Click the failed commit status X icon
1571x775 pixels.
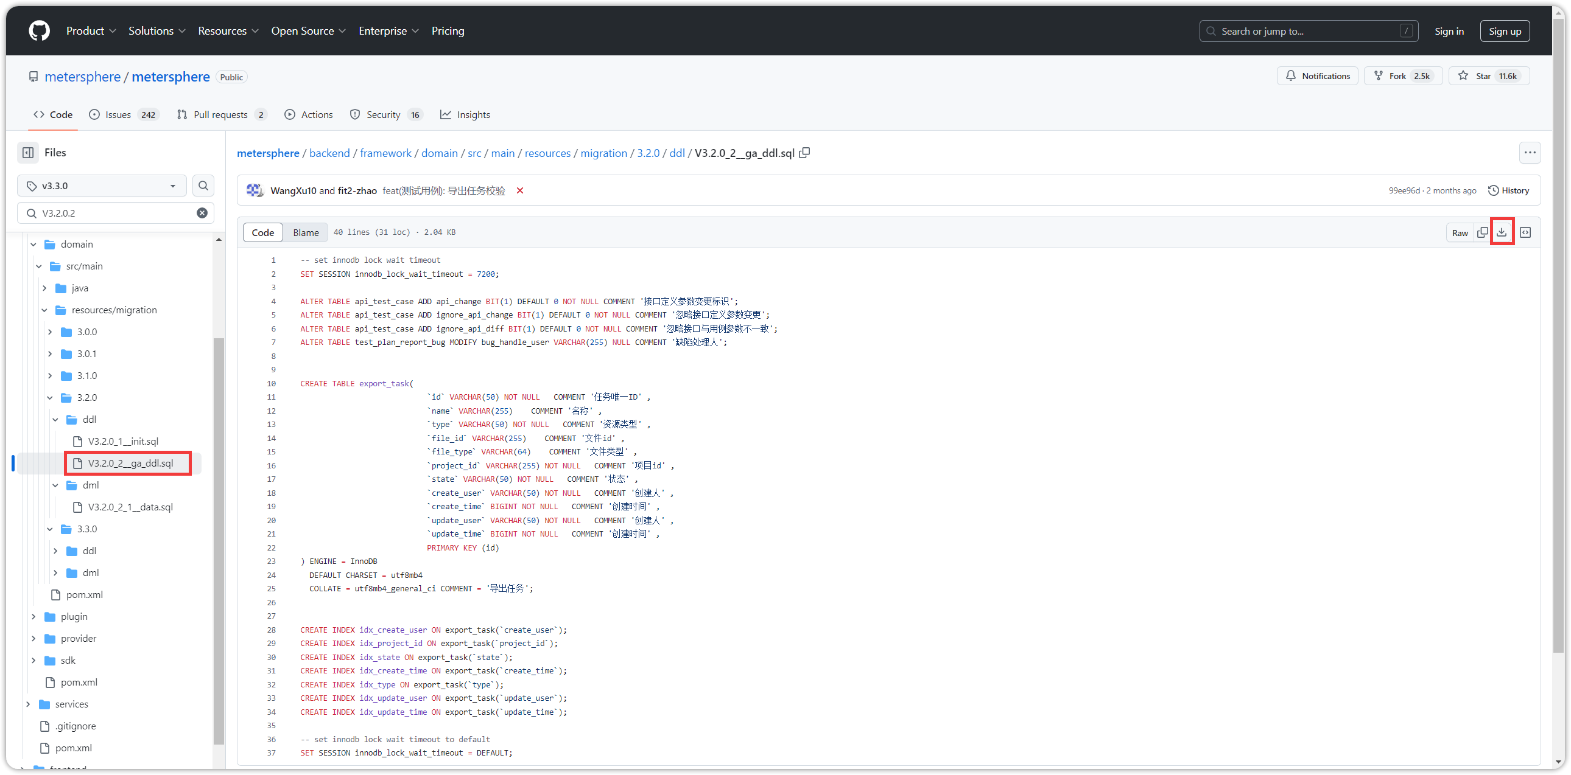520,190
